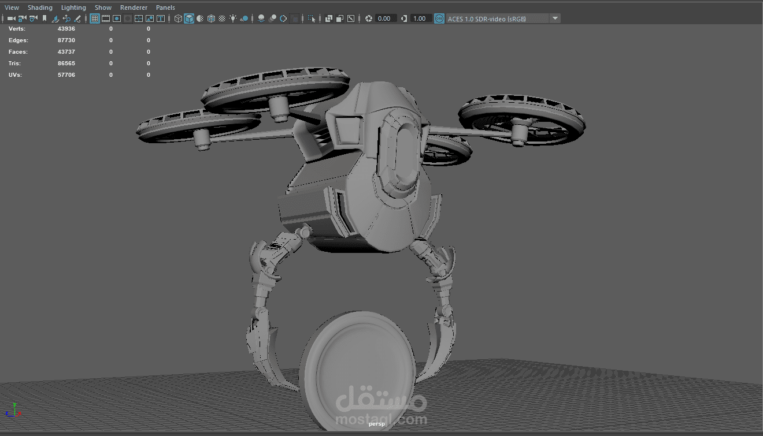Image resolution: width=763 pixels, height=436 pixels.
Task: Click the face count 43737
Action: pyautogui.click(x=66, y=52)
